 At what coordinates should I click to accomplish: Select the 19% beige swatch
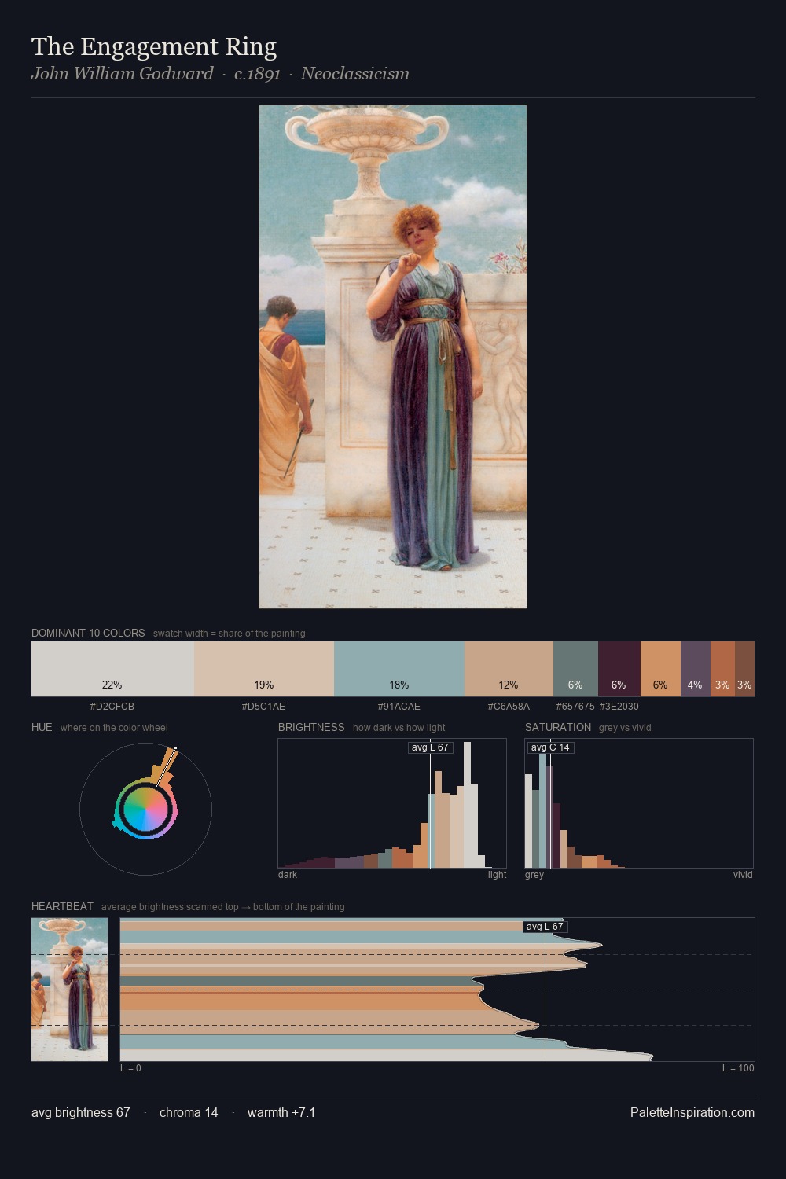(x=264, y=669)
